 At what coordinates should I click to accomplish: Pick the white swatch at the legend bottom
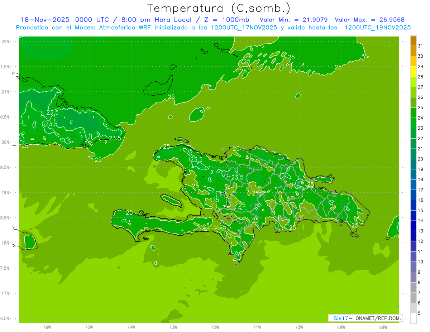click(x=413, y=318)
